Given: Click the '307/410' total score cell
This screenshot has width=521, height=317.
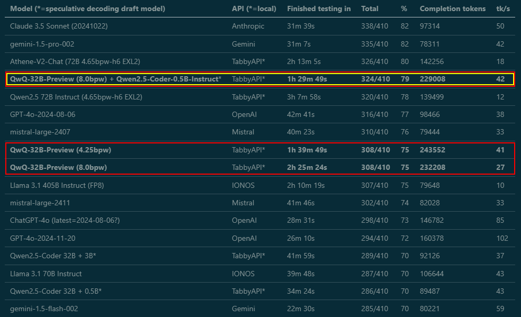Looking at the screenshot, I should click(374, 185).
